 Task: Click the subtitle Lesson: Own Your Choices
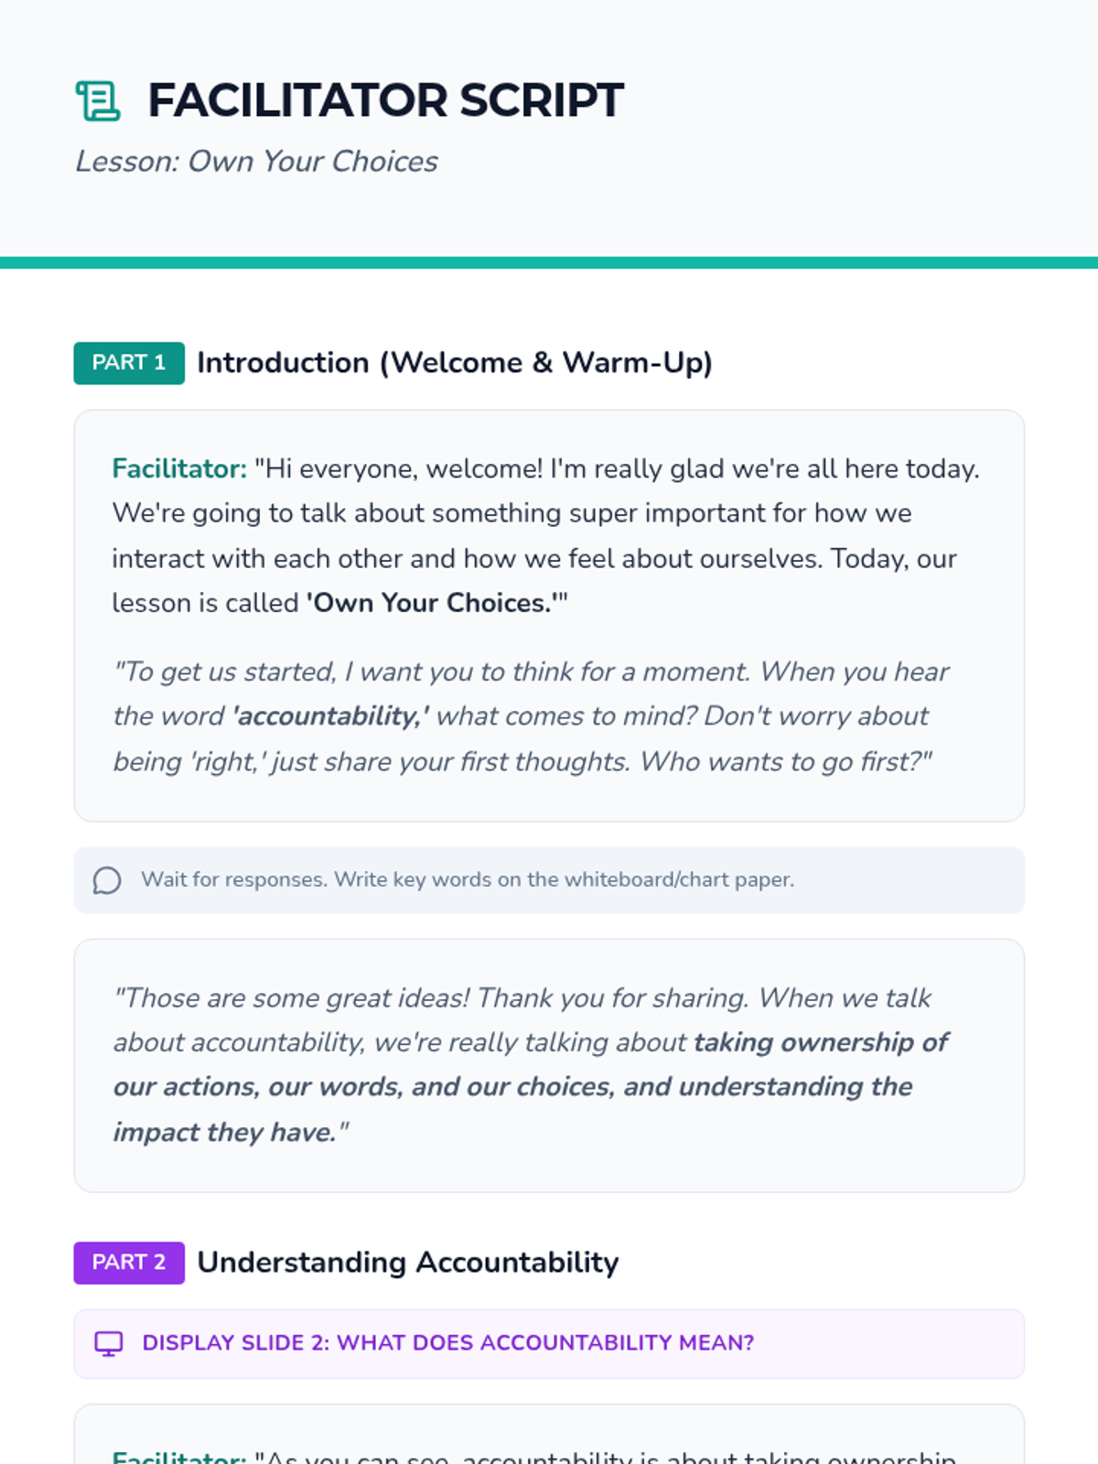(256, 162)
